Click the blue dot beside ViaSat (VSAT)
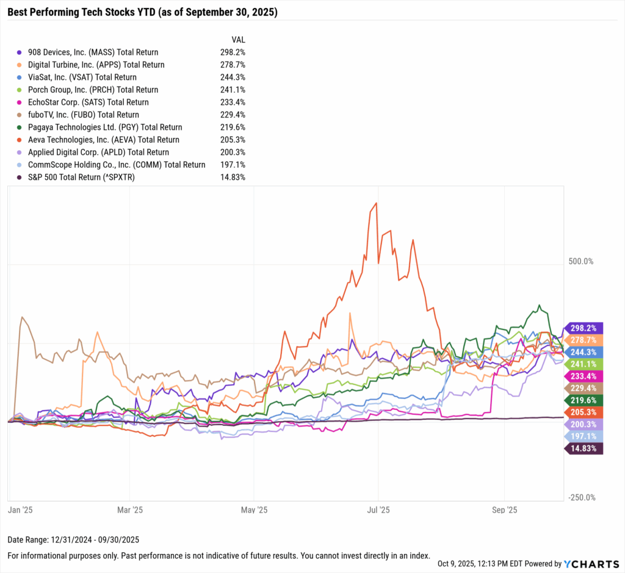The width and height of the screenshot is (625, 573). (21, 77)
